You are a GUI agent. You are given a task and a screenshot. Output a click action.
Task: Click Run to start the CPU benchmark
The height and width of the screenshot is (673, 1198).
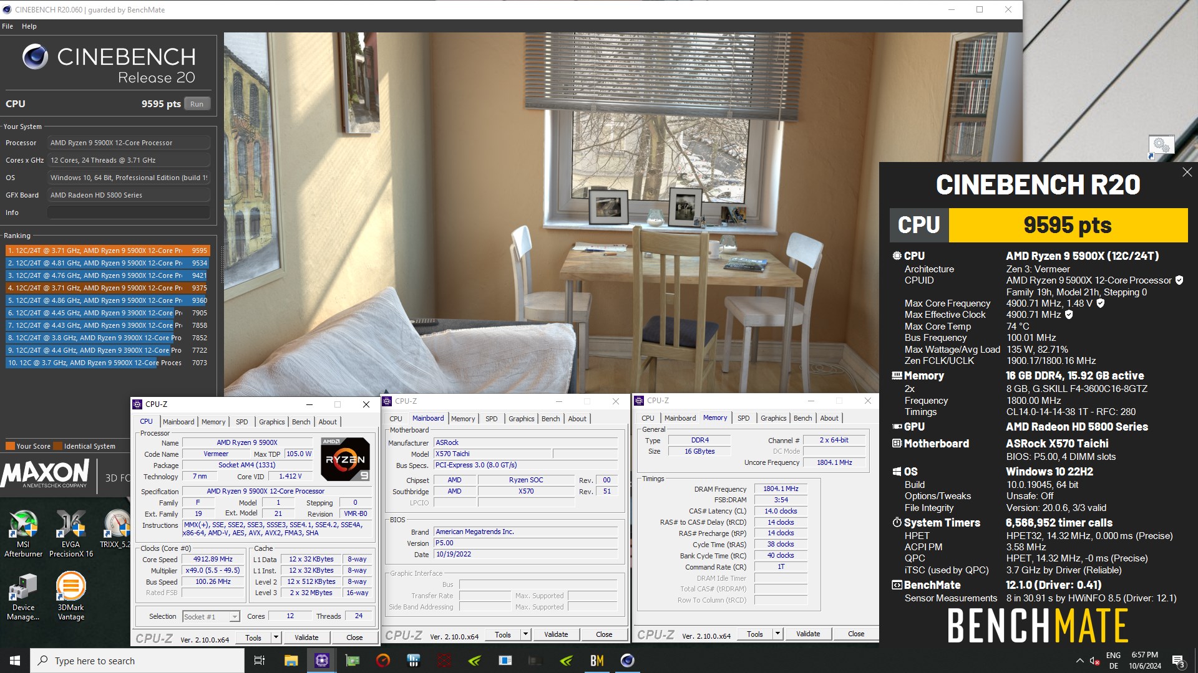click(197, 104)
